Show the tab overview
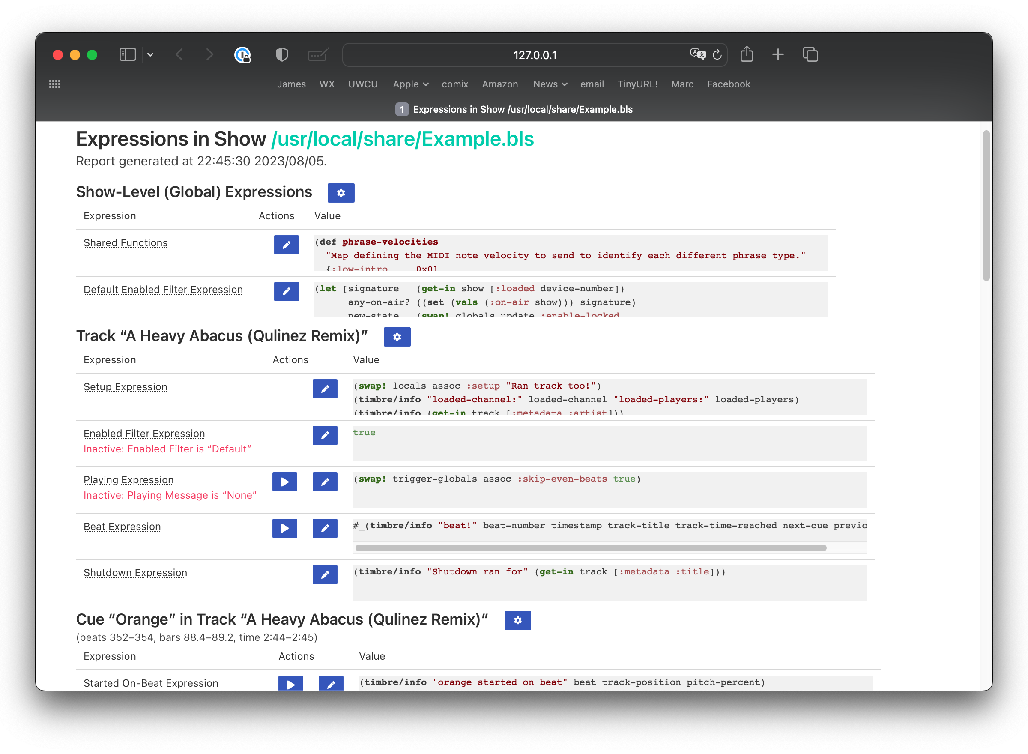Viewport: 1028px width, 754px height. [x=810, y=55]
